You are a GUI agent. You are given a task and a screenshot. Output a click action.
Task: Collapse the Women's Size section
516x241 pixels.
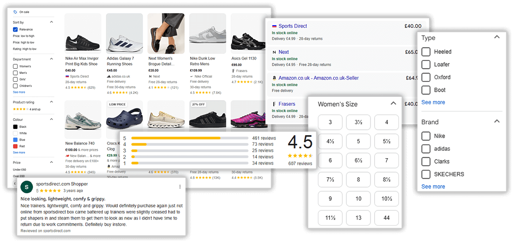(x=393, y=103)
